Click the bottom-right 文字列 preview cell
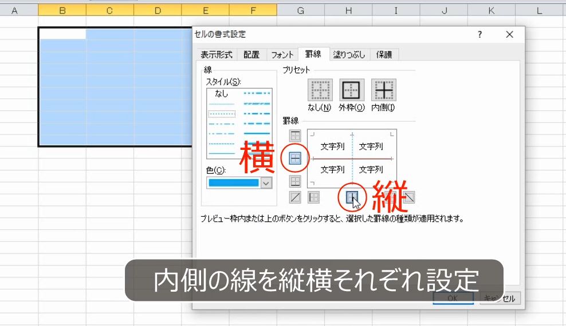Viewport: 566px width, 326px height. click(371, 170)
